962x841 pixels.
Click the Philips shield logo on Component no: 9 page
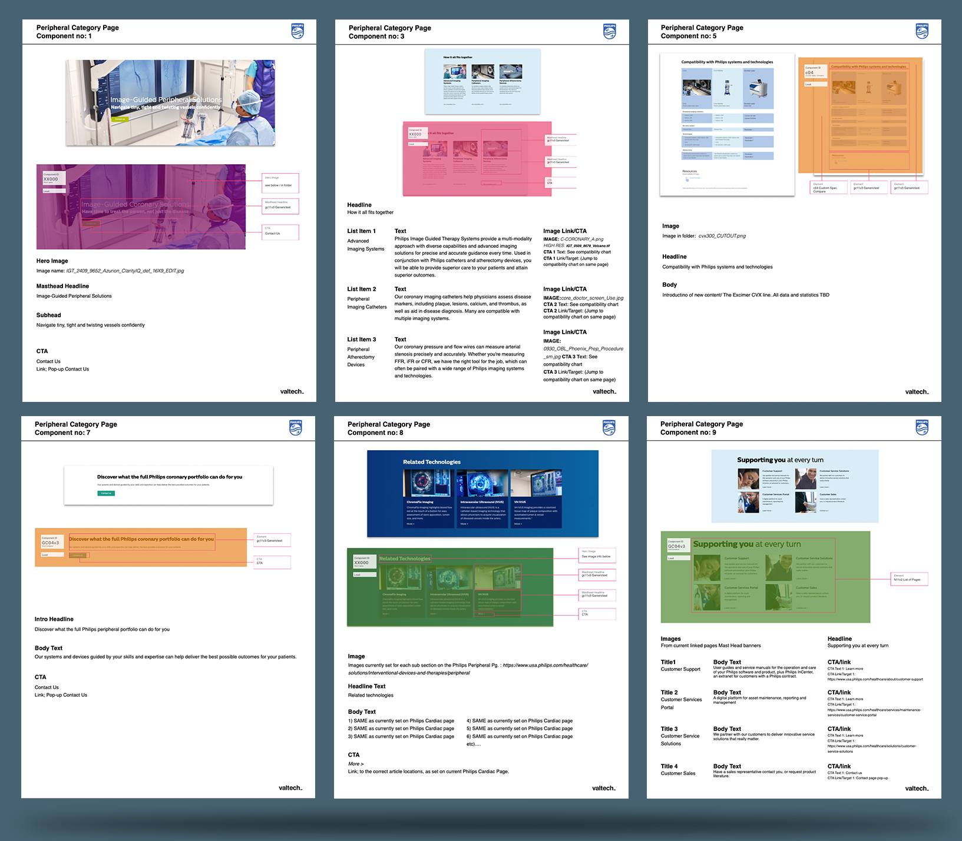[922, 428]
